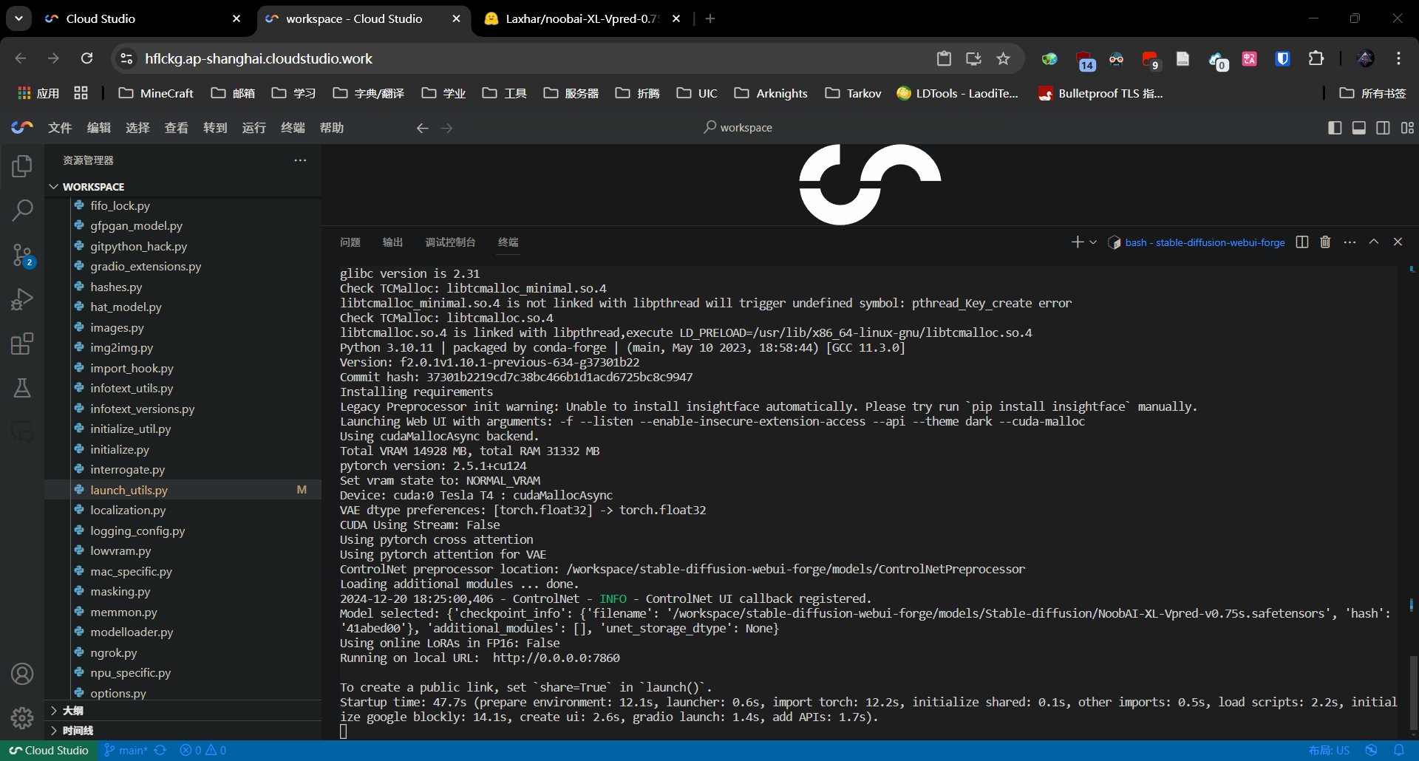Go back with editor navigation arrow
Screen dimensions: 1419x761
point(422,128)
